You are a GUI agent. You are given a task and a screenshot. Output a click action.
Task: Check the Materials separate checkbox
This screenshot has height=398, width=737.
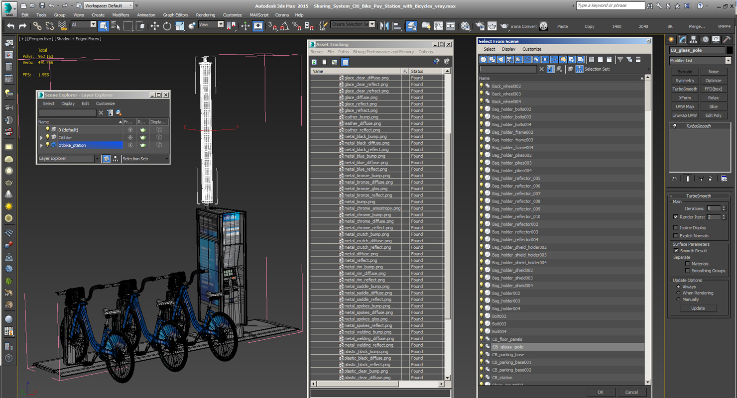pos(688,264)
